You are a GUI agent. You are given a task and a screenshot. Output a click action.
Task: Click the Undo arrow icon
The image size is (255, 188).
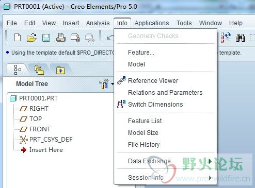point(110,38)
